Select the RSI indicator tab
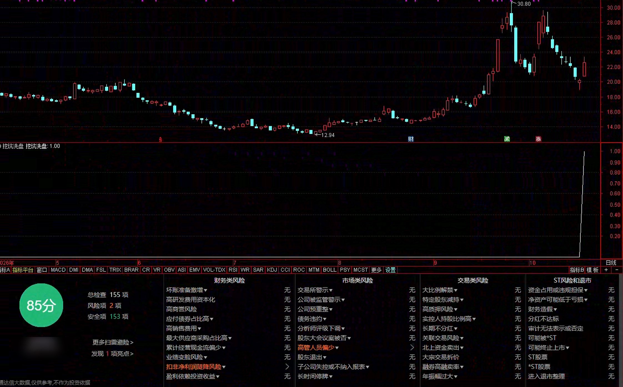623x387 pixels. pyautogui.click(x=233, y=270)
